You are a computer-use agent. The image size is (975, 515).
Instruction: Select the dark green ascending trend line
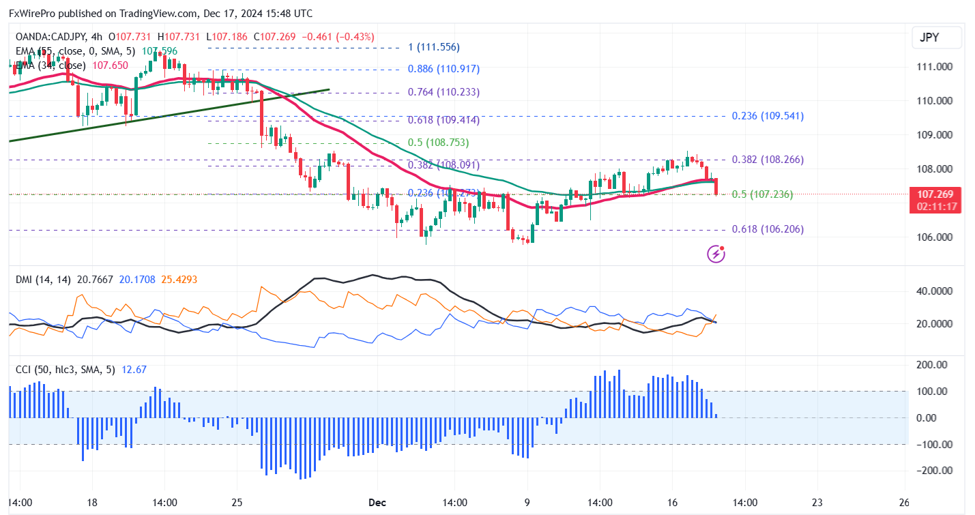tap(169, 115)
